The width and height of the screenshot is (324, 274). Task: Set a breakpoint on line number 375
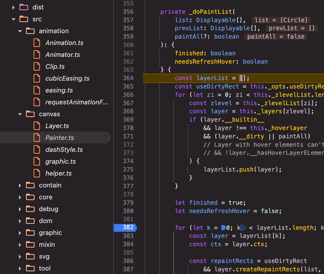pyautogui.click(x=128, y=169)
